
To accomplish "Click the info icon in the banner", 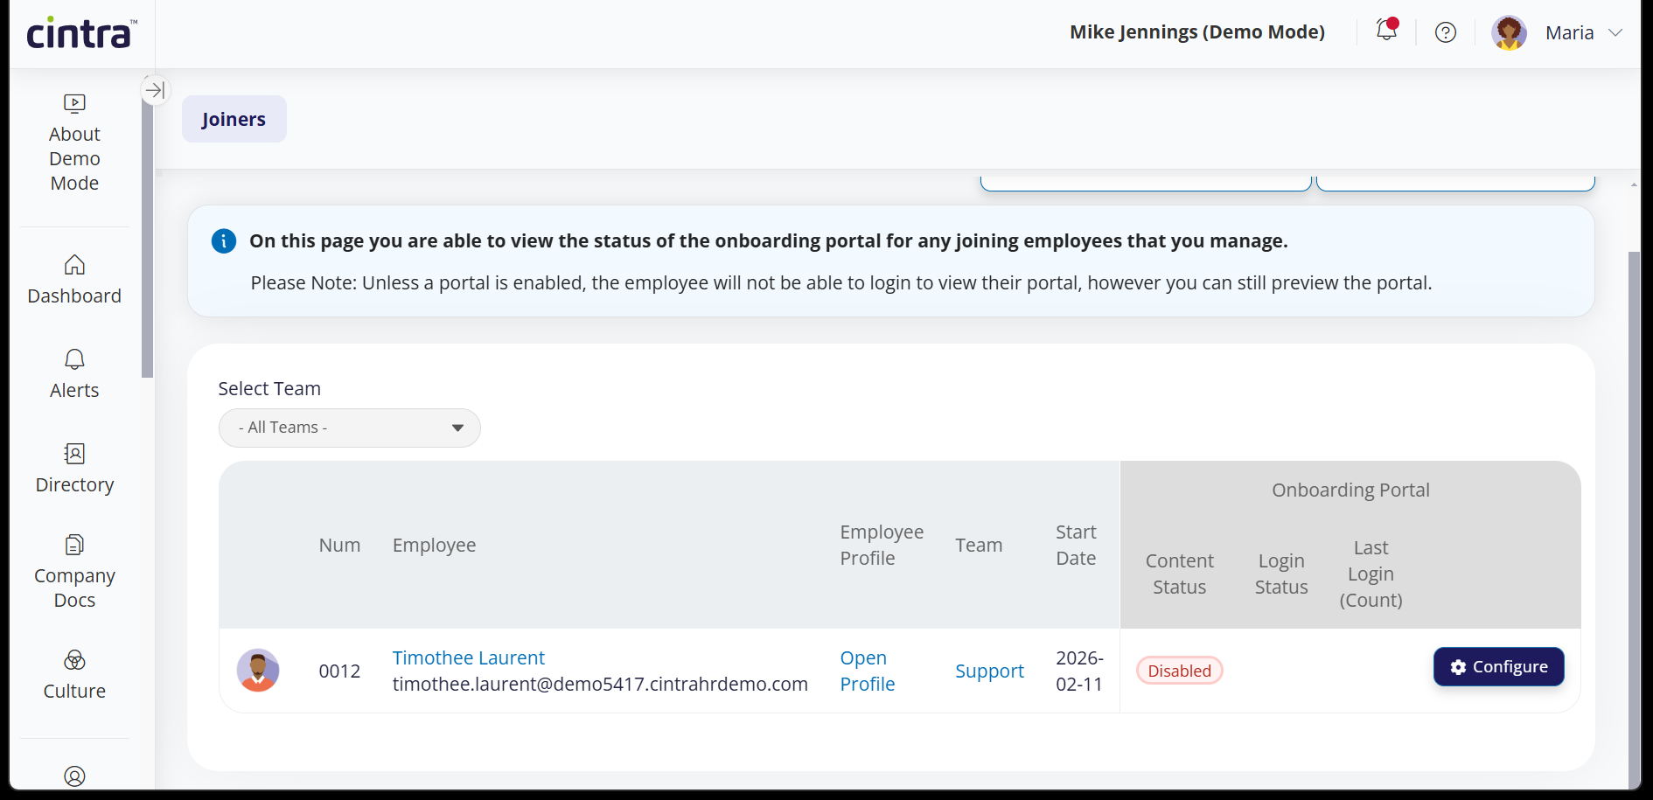I will tap(224, 241).
